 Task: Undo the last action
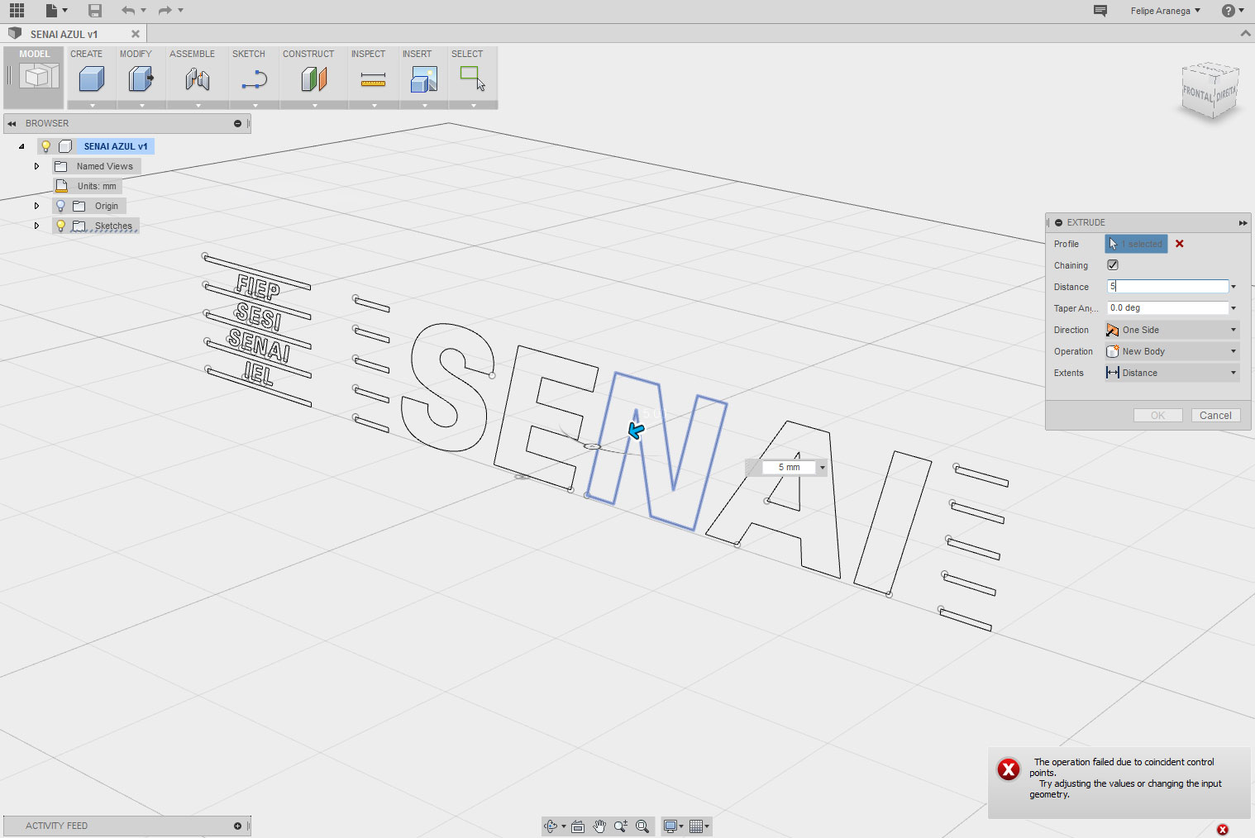coord(127,11)
